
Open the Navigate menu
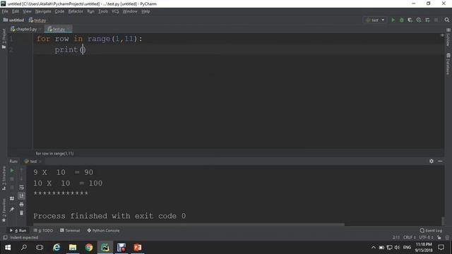tap(43, 11)
